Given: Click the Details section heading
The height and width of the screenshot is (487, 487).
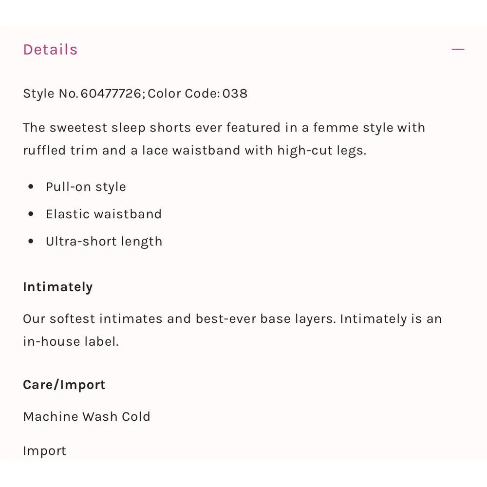Looking at the screenshot, I should point(51,50).
